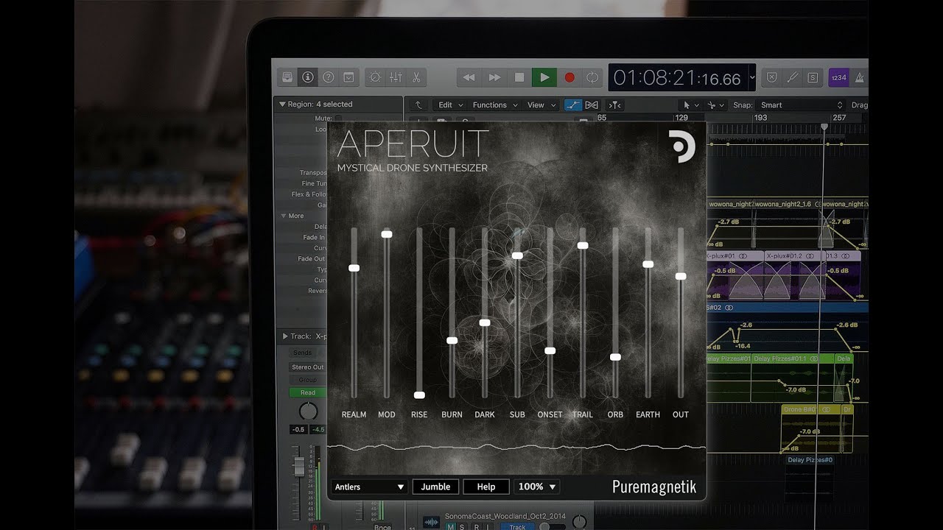Click the channel strip volume fader
Screen dimensions: 943x530
point(299,465)
